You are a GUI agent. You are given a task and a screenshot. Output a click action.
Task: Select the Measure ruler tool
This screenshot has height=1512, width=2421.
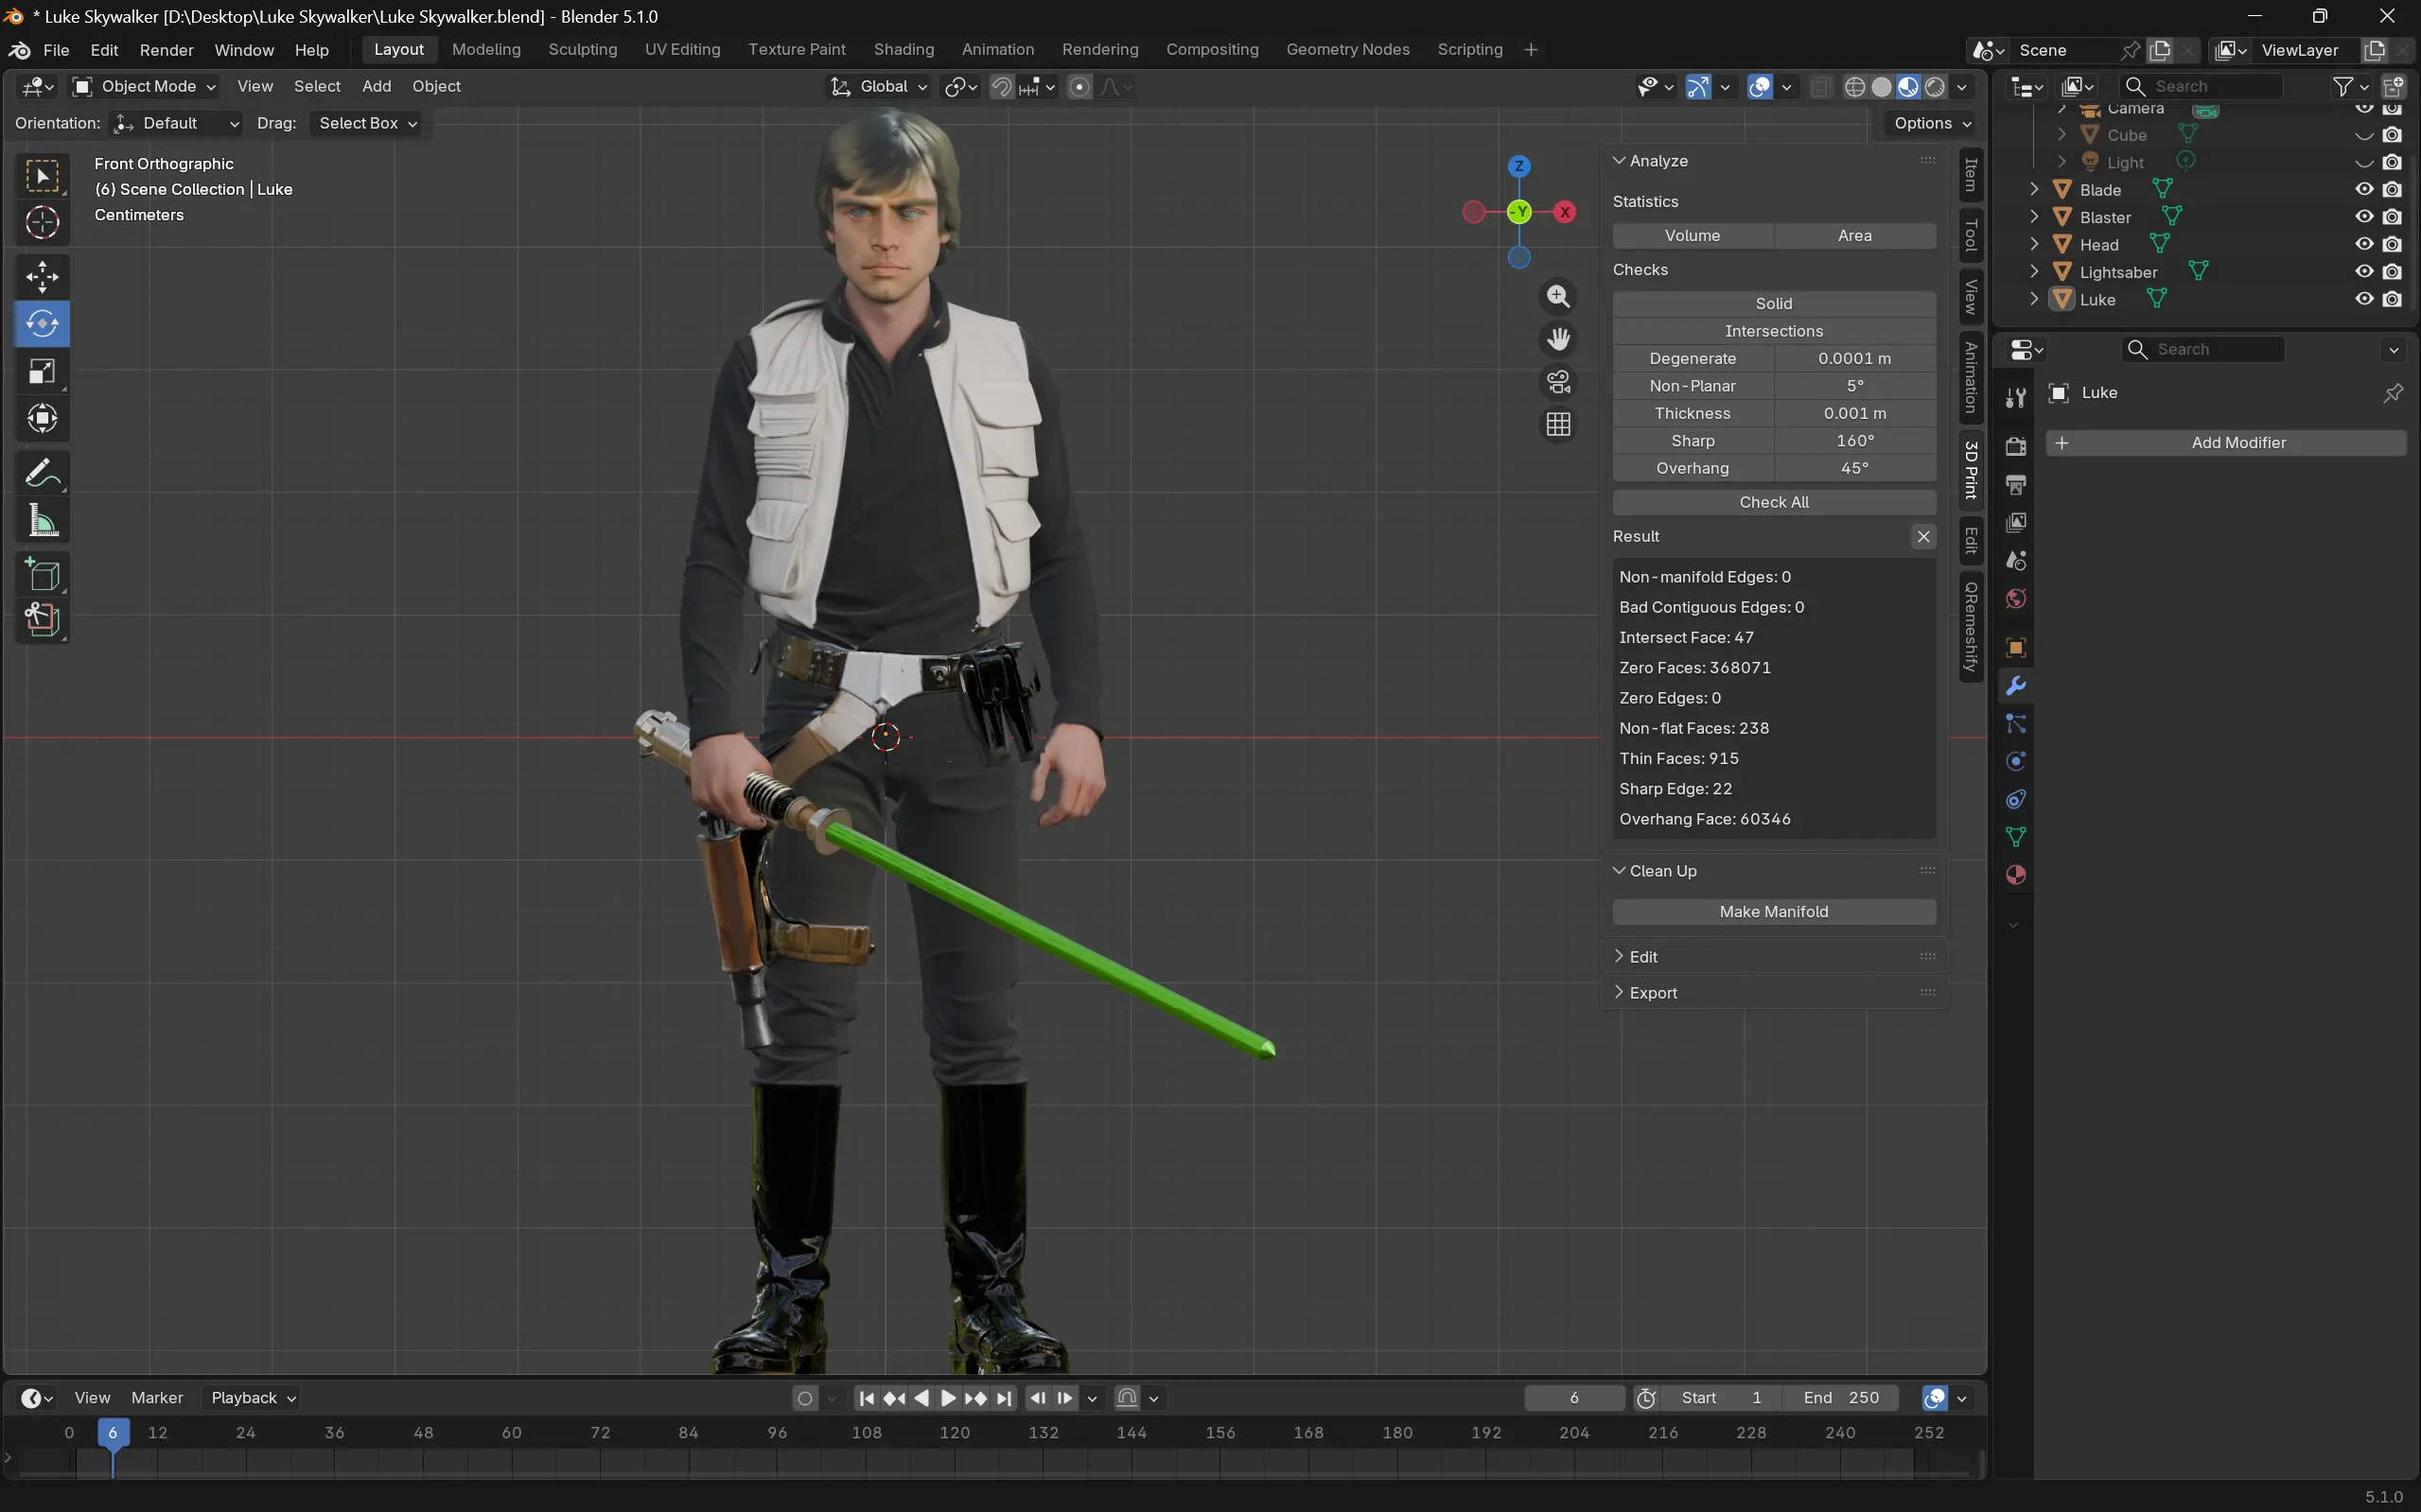click(42, 520)
